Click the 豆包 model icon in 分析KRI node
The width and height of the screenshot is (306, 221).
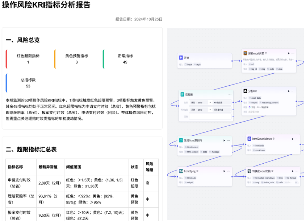tap(250, 107)
